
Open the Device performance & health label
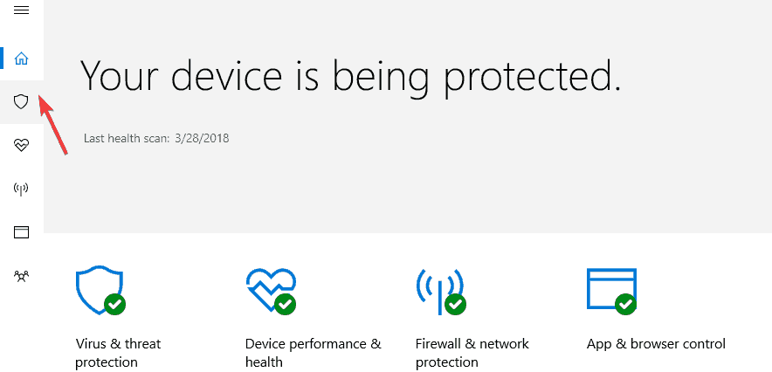coord(314,353)
